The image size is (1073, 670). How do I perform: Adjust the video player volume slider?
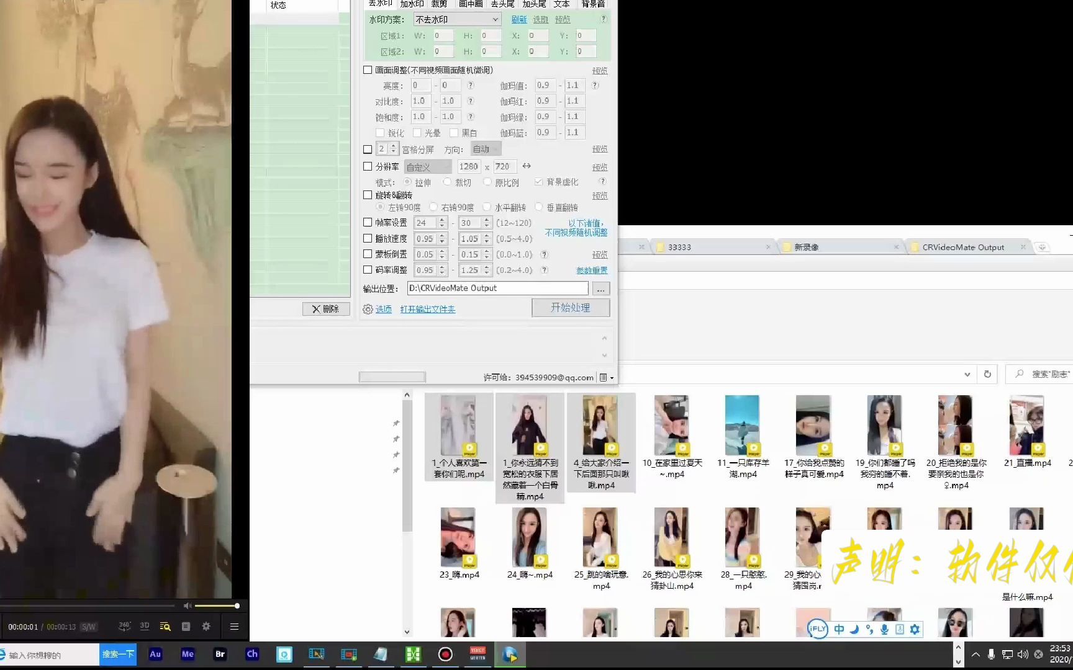pyautogui.click(x=217, y=605)
